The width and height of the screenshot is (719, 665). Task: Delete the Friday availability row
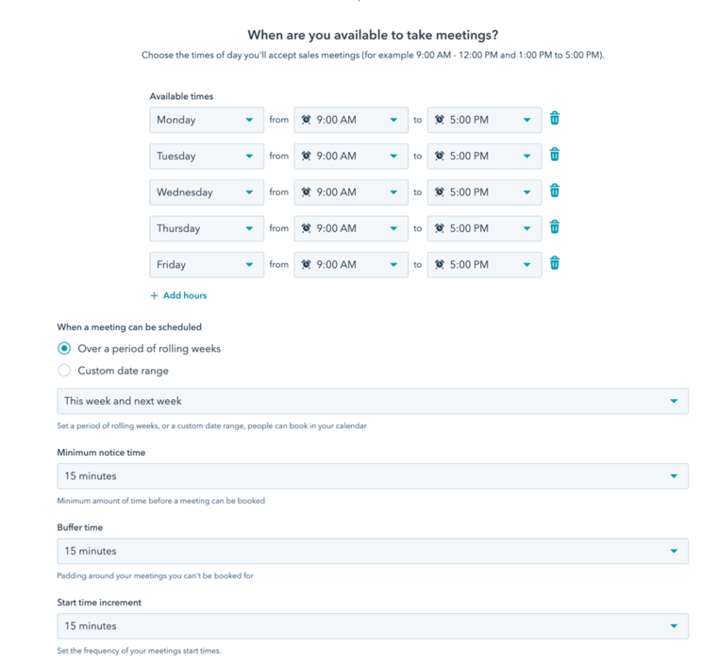pos(555,263)
